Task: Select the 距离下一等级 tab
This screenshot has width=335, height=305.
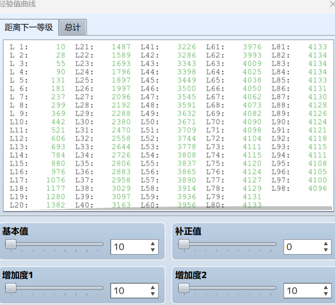Action: coord(29,27)
